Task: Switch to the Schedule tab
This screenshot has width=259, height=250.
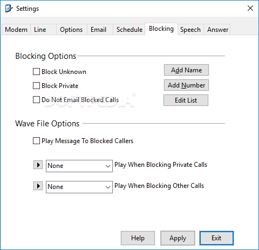Action: 129,29
